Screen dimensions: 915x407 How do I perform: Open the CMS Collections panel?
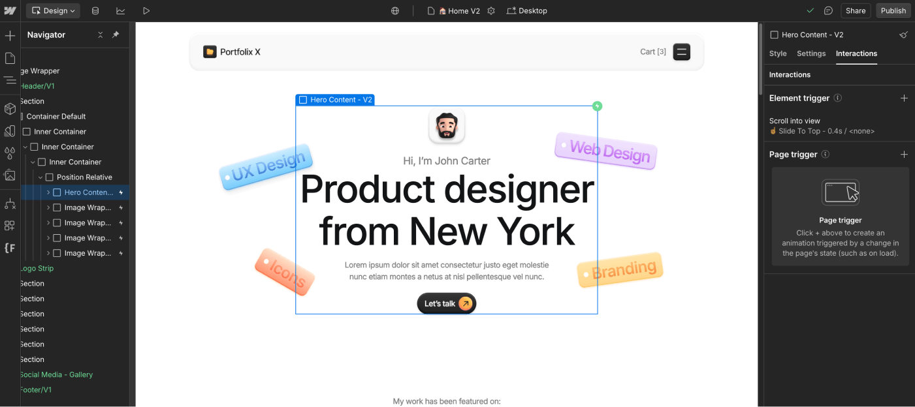[x=95, y=10]
